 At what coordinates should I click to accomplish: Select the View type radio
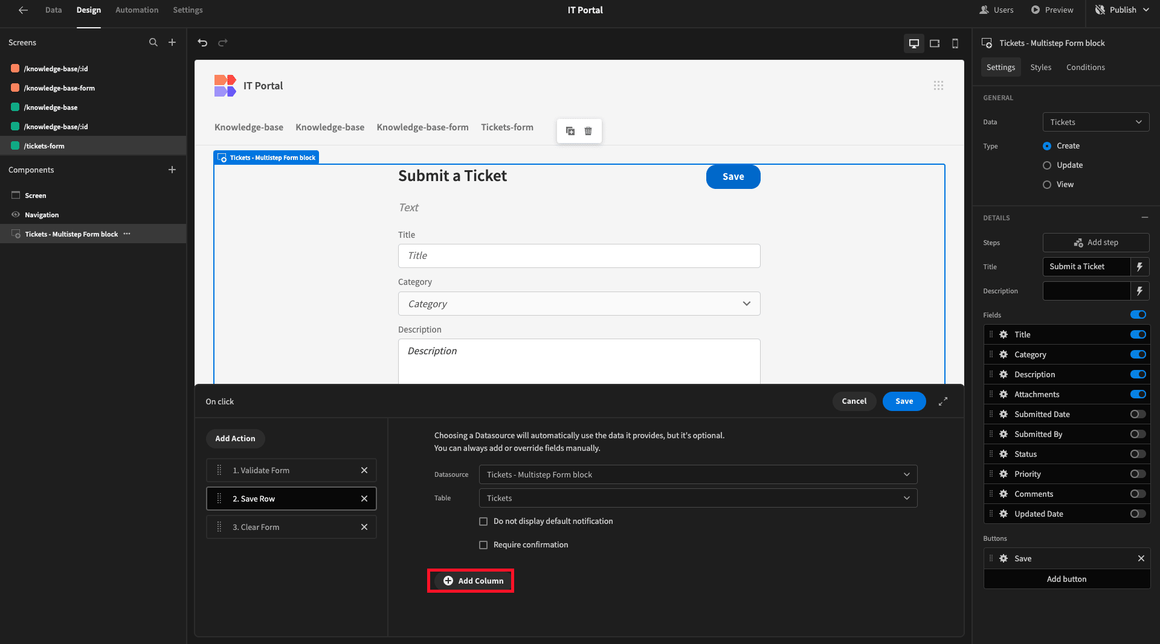pos(1047,185)
